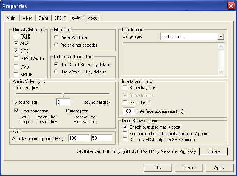The height and width of the screenshot is (176, 237).
Task: Open the SPDIF tab
Action: pos(59,18)
